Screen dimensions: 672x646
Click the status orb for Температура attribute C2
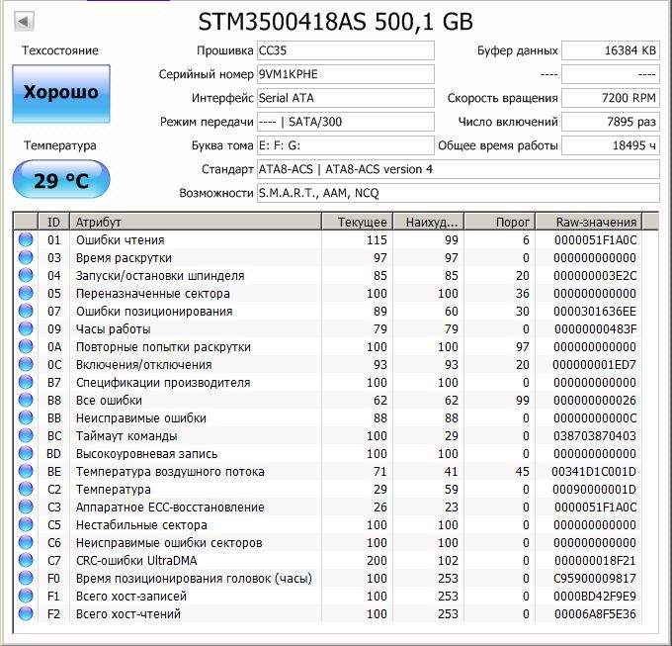tap(26, 490)
